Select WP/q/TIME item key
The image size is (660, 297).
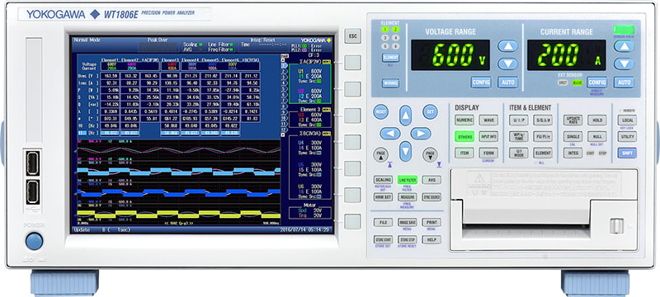click(x=519, y=137)
